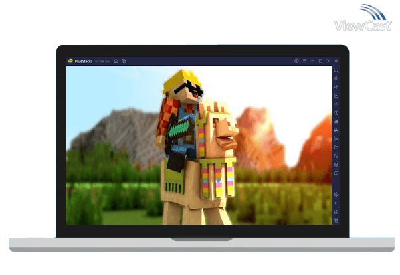
Task: Click the play-in-square icon in the side toolbar
Action: pos(336,96)
